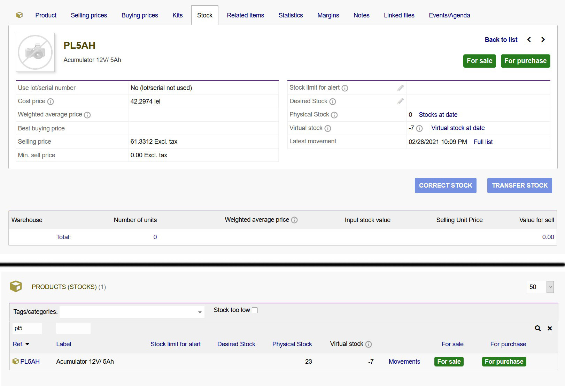Toggle the Stock too low checkbox
Screen dimensions: 565x386
pyautogui.click(x=255, y=310)
